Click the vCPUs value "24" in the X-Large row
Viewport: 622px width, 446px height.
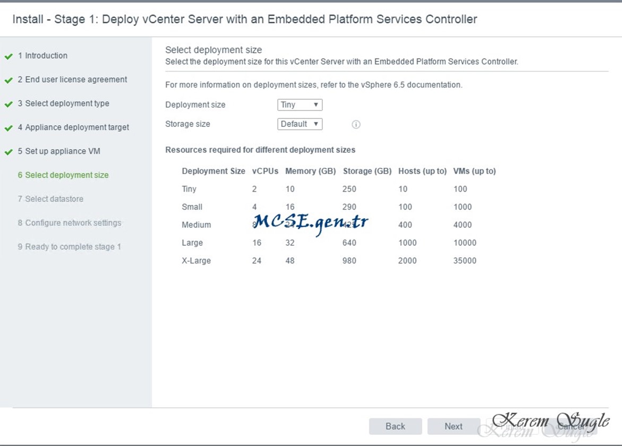pyautogui.click(x=257, y=261)
